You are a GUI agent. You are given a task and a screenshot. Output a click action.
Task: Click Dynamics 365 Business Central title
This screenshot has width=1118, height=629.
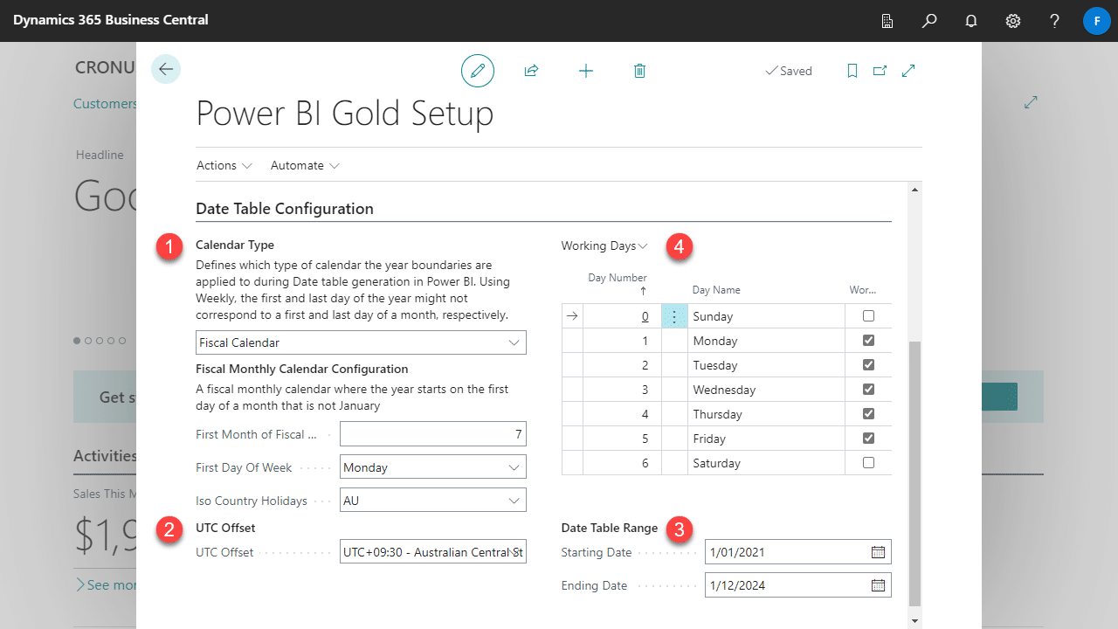111,19
